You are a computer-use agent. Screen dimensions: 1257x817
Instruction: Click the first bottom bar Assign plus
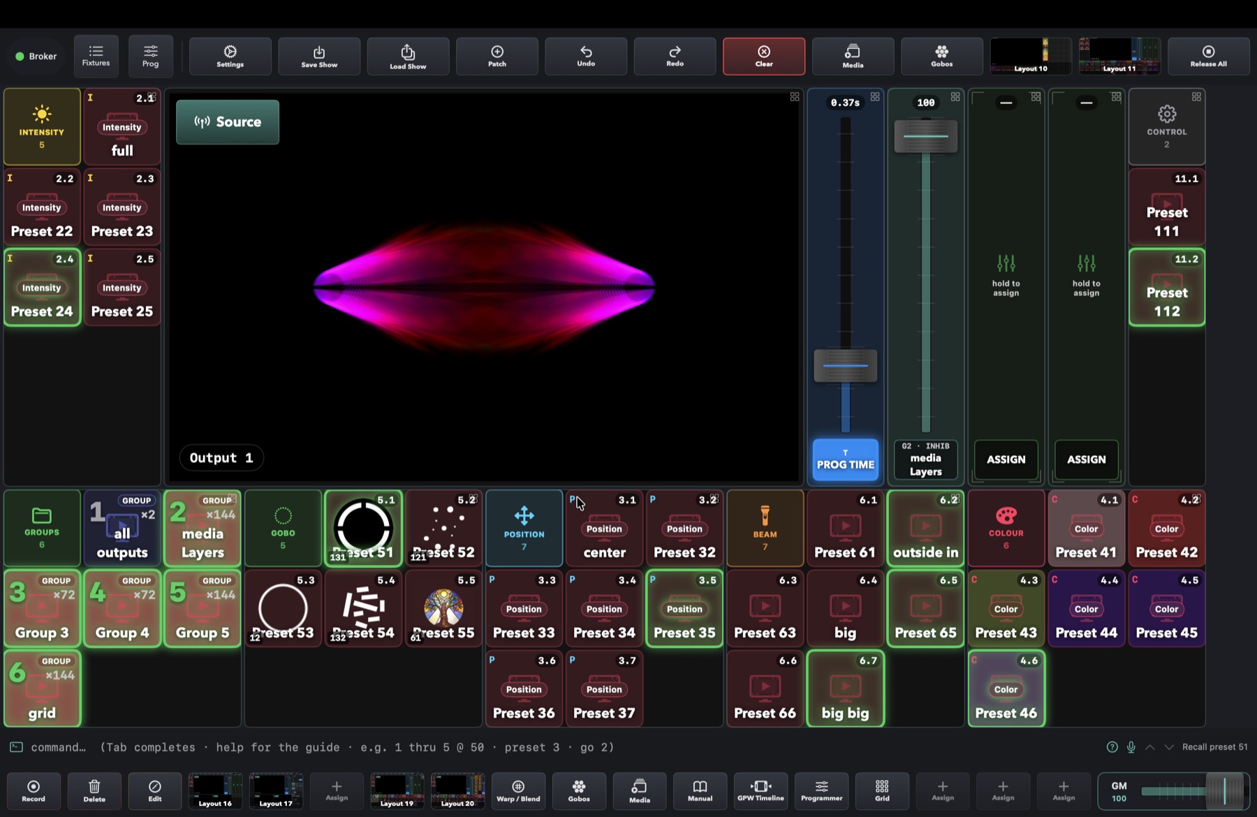337,790
